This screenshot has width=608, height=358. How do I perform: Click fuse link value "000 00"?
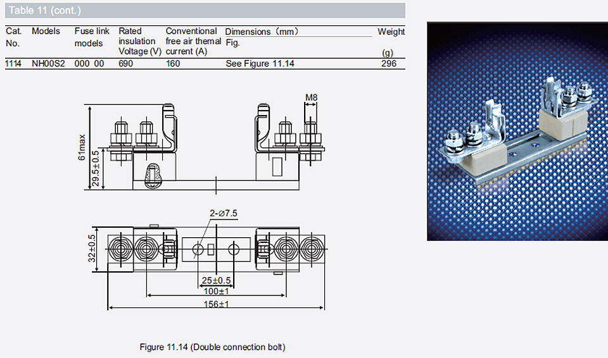tap(89, 63)
